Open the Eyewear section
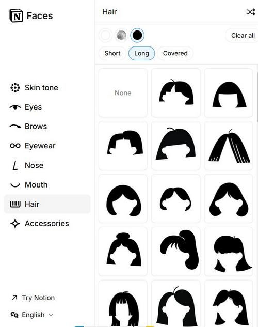258x327 pixels. pyautogui.click(x=33, y=146)
